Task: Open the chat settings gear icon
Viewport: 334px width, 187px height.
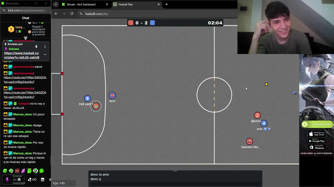Action: point(50,179)
